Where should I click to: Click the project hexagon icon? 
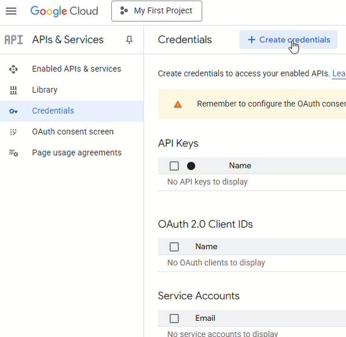click(124, 10)
